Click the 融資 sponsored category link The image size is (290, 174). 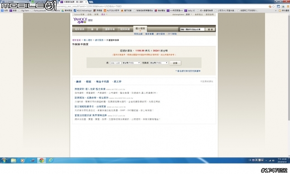[78, 82]
